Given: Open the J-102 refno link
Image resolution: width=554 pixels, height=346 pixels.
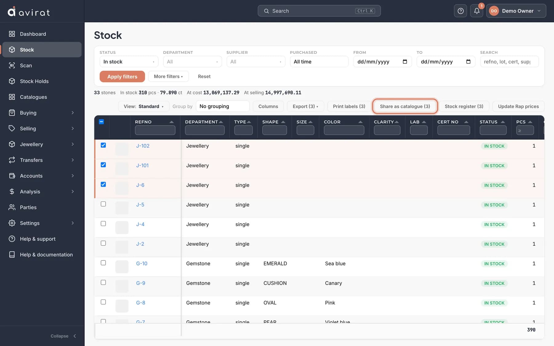Looking at the screenshot, I should (143, 146).
